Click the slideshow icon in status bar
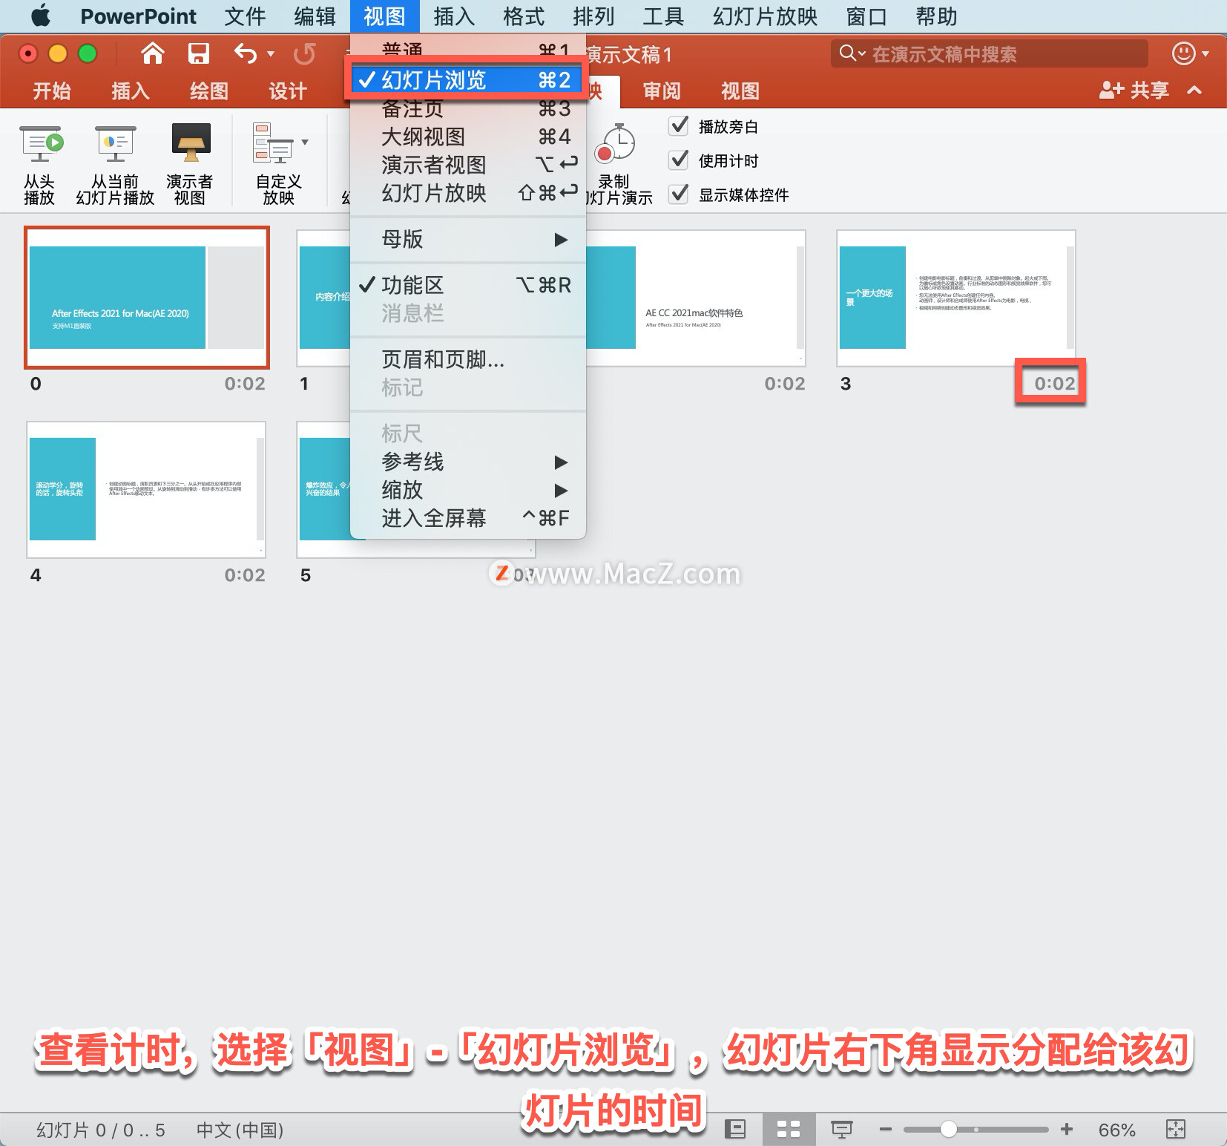This screenshot has height=1146, width=1227. point(841,1130)
